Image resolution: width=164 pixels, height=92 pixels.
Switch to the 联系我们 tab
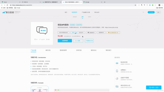(108, 50)
